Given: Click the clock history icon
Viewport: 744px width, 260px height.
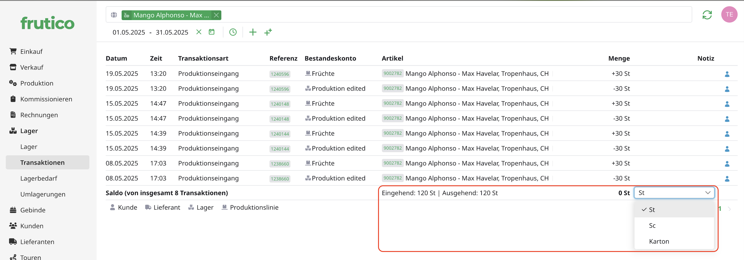Looking at the screenshot, I should tap(233, 32).
